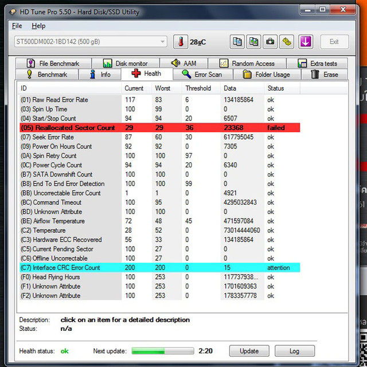Select the Seek Error Rate row
The height and width of the screenshot is (367, 367).
pos(160,137)
